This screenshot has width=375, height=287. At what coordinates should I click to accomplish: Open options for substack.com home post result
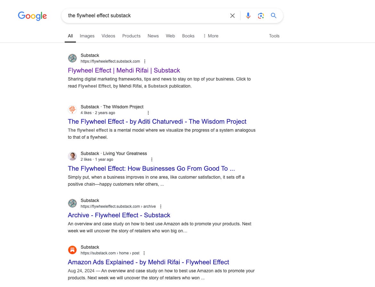click(144, 253)
